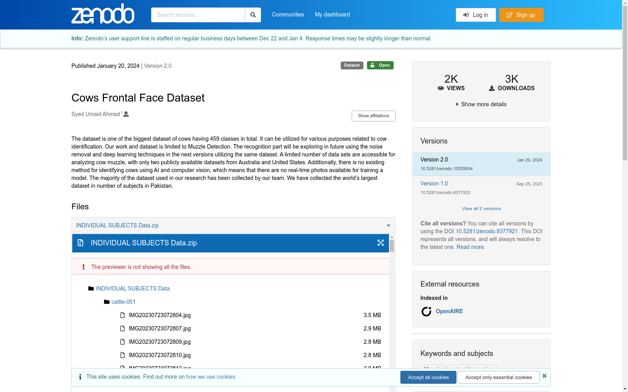628x392 pixels.
Task: Click the zip file icon in preview header
Action: pyautogui.click(x=80, y=243)
